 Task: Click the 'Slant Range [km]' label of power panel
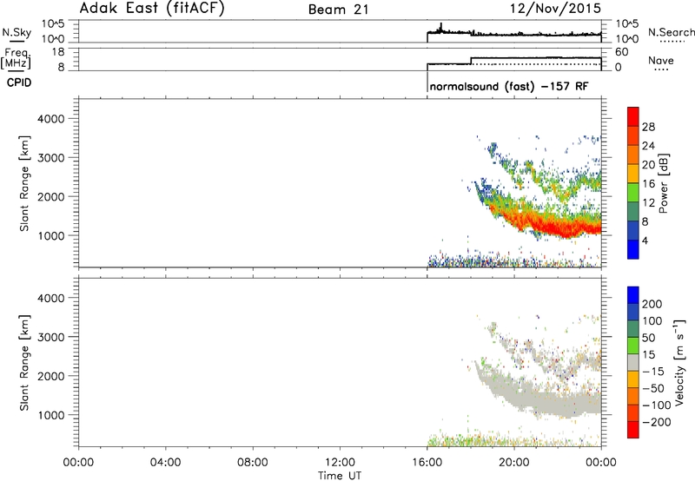click(24, 183)
